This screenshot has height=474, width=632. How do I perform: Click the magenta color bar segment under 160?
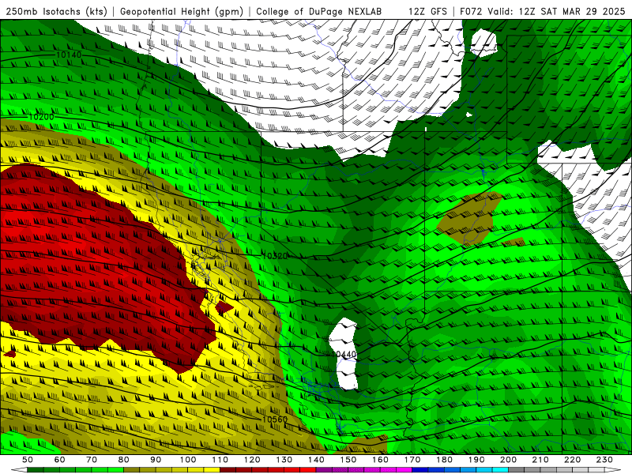pos(389,470)
